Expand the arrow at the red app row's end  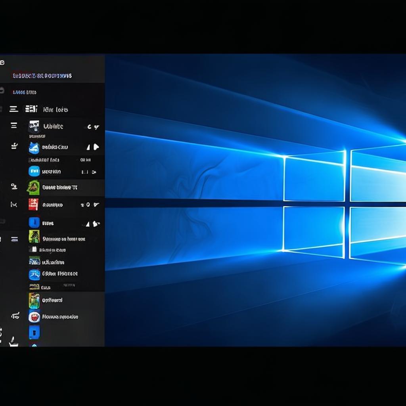click(96, 205)
